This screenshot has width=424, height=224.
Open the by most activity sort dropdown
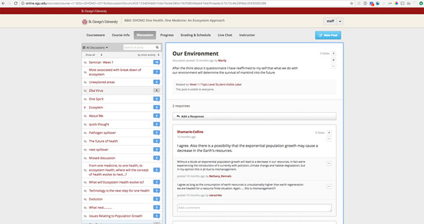point(148,55)
